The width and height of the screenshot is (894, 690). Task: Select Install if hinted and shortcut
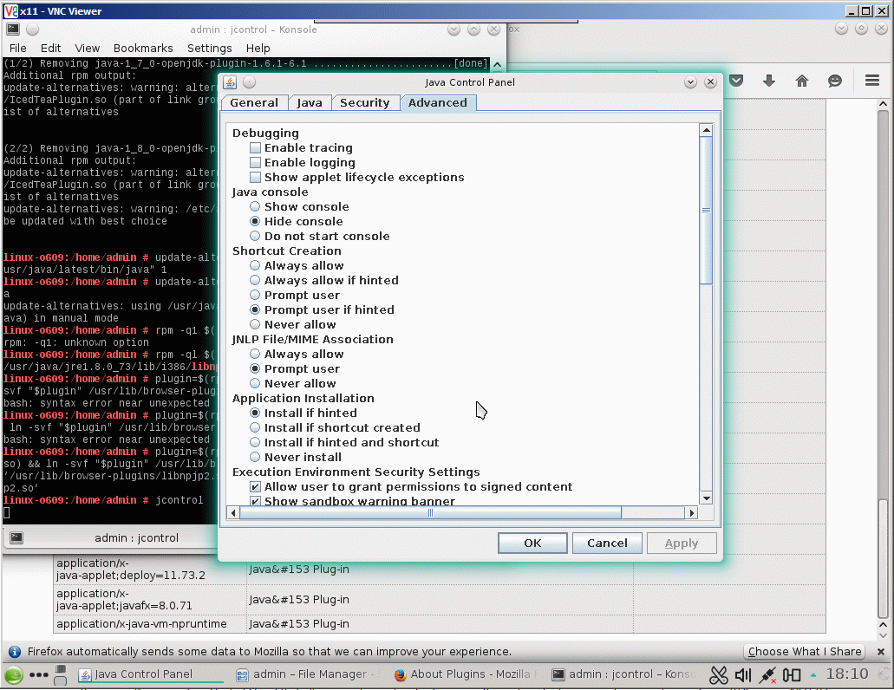[255, 443]
